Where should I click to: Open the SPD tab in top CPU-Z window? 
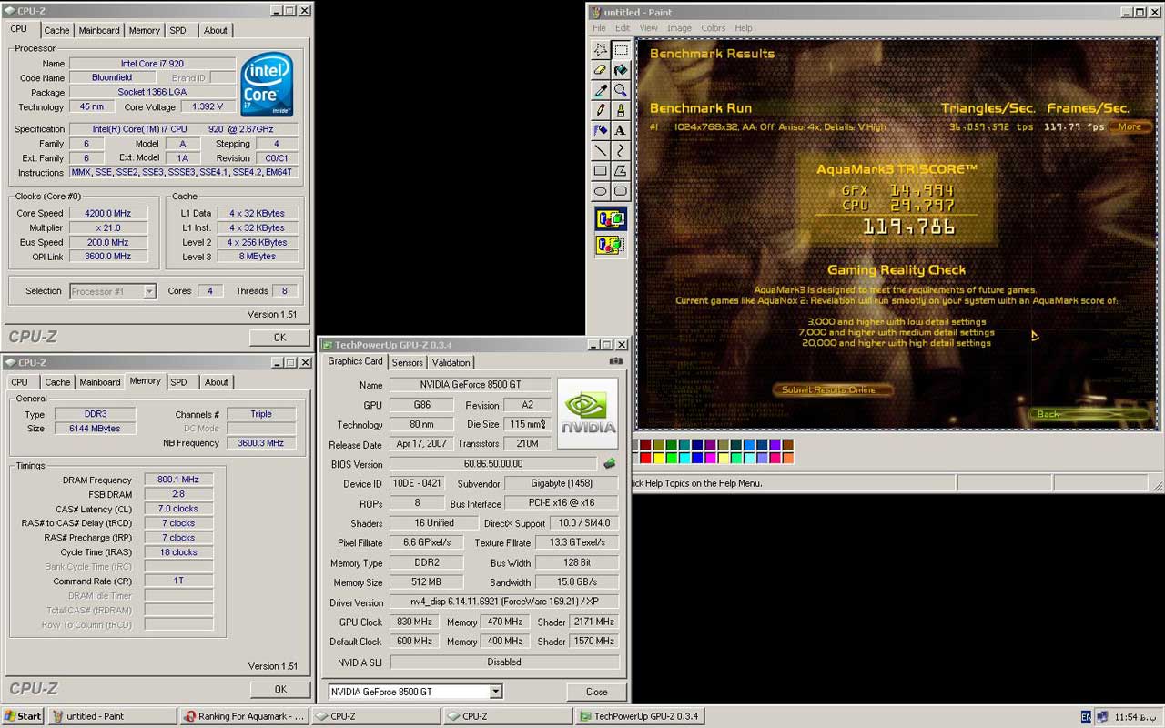coord(177,31)
